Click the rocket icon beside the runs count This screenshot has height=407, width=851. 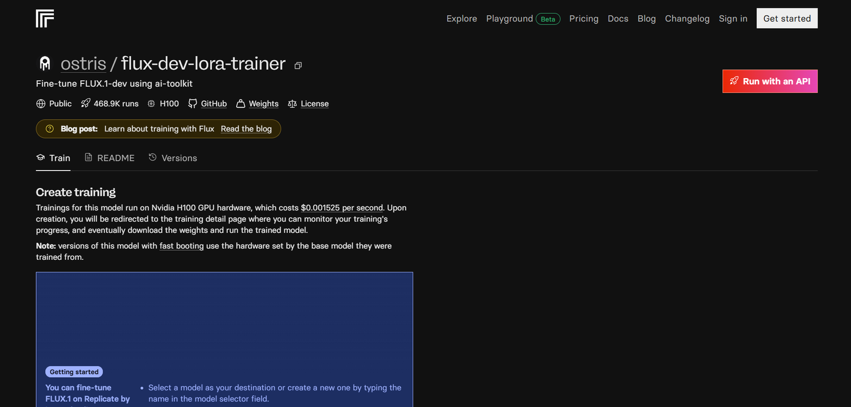pyautogui.click(x=86, y=103)
